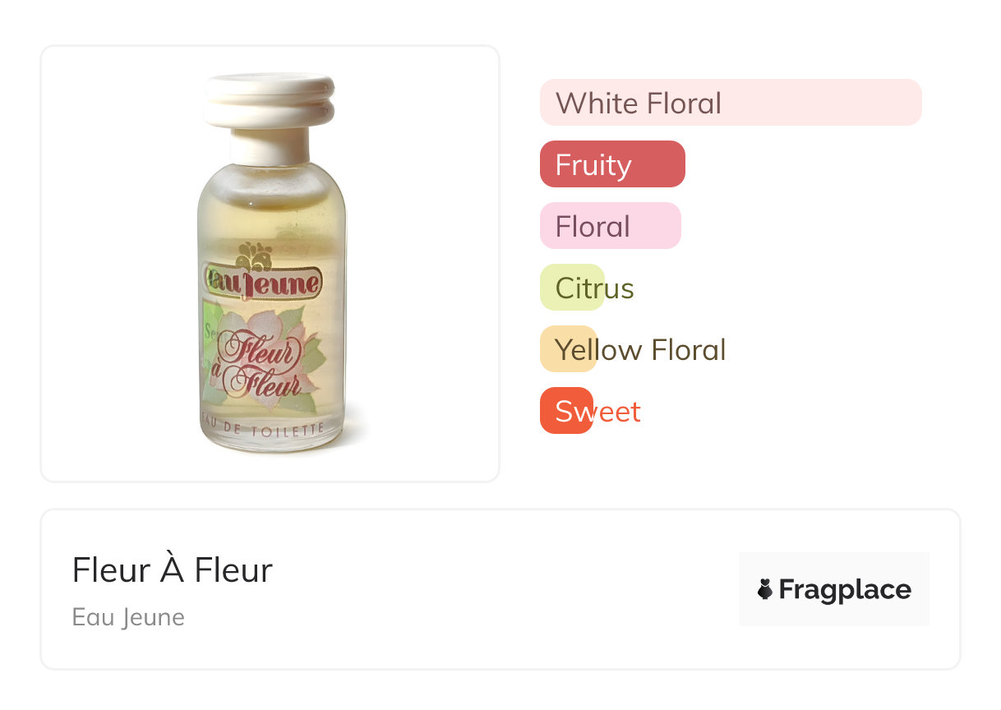Choose the green Citrus accord bar
The height and width of the screenshot is (710, 1001).
click(572, 288)
